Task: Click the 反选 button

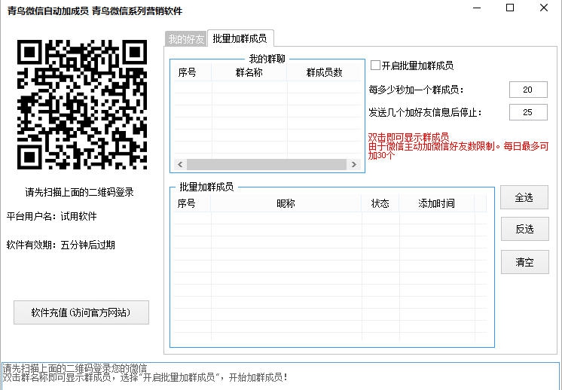Action: click(524, 229)
